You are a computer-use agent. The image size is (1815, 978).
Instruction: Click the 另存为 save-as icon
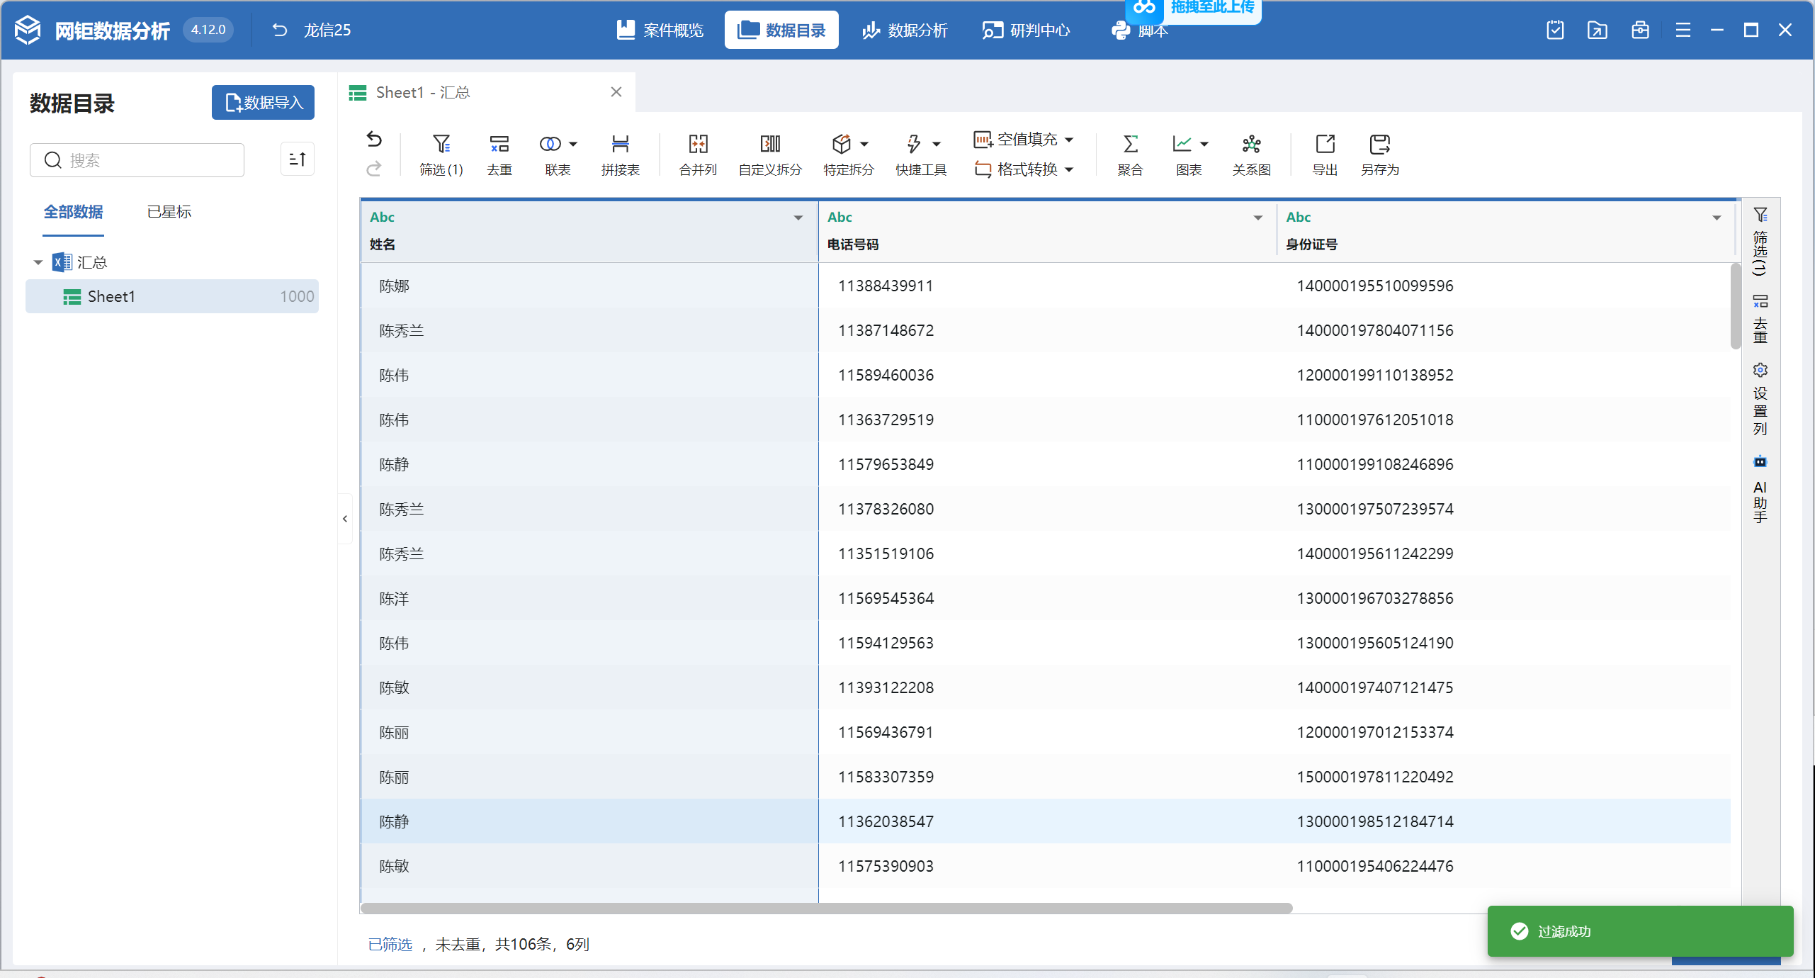pos(1379,145)
